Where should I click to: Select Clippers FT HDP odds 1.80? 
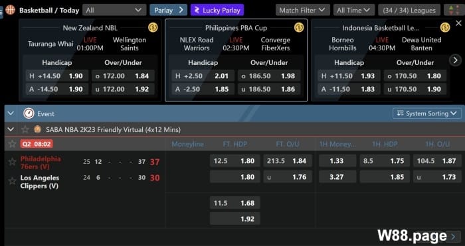click(x=235, y=177)
